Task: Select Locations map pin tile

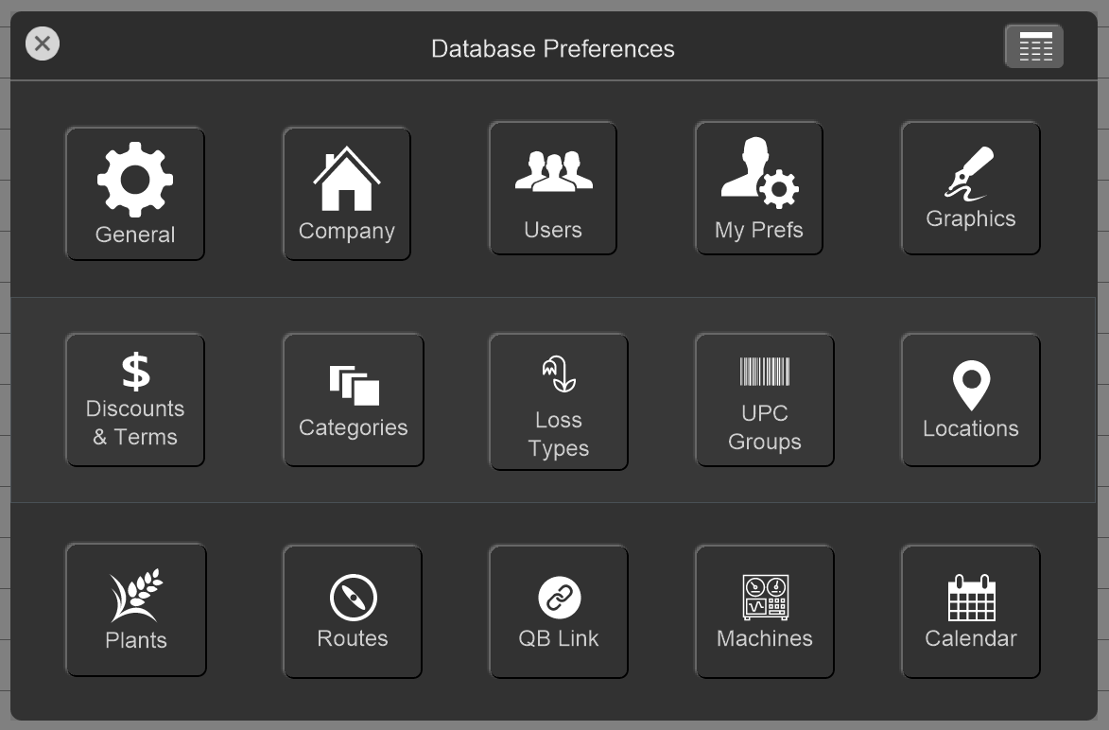Action: [x=970, y=400]
